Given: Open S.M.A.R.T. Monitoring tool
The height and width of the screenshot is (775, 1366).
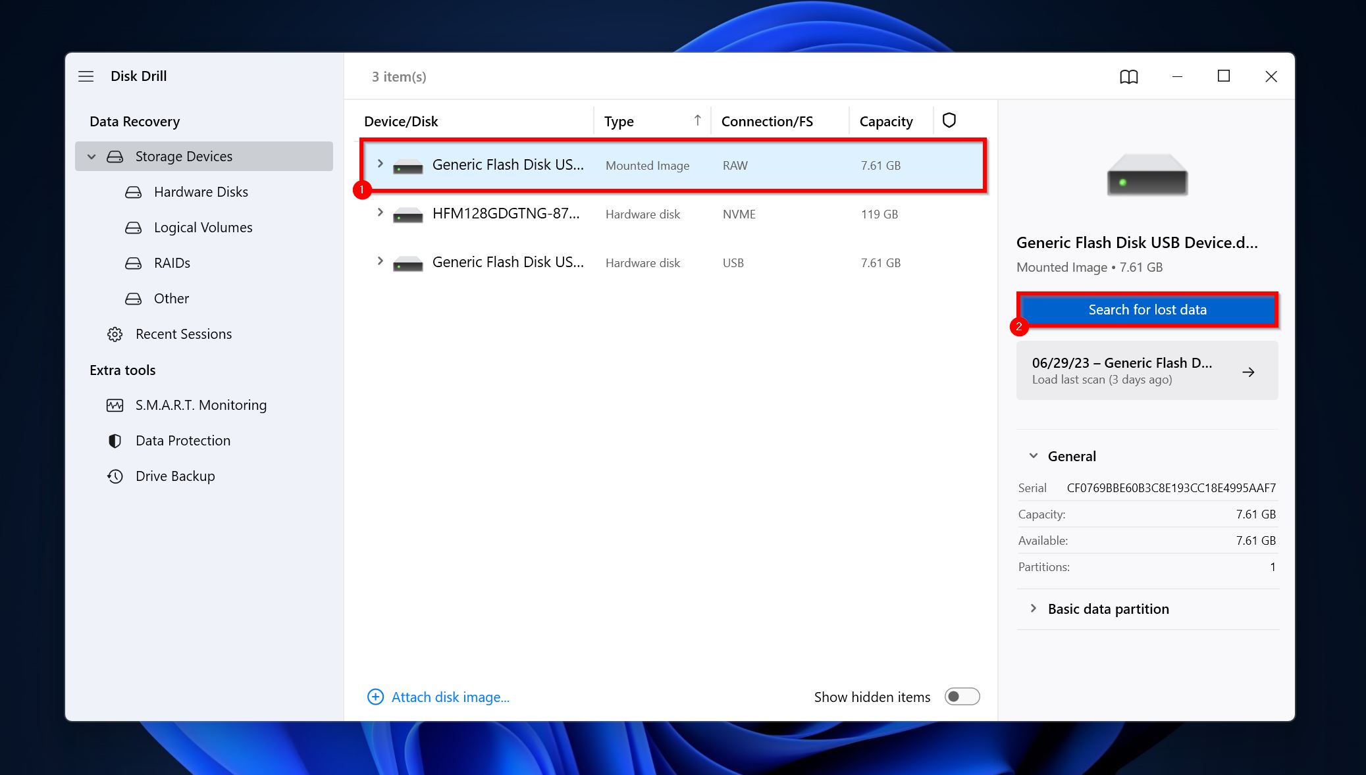Looking at the screenshot, I should [201, 405].
